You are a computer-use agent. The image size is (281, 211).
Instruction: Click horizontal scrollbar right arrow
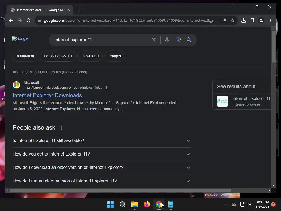[269, 191]
